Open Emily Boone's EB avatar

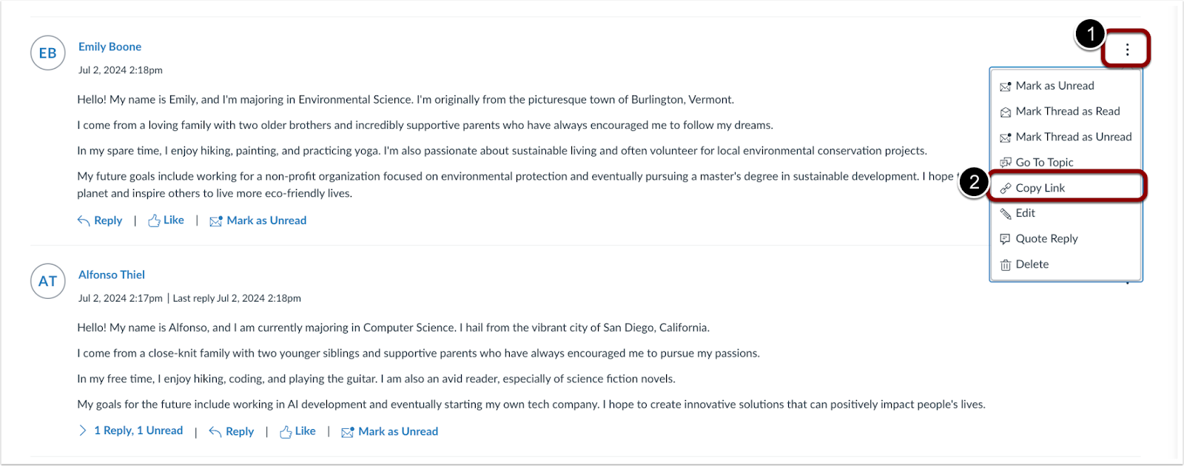point(47,53)
